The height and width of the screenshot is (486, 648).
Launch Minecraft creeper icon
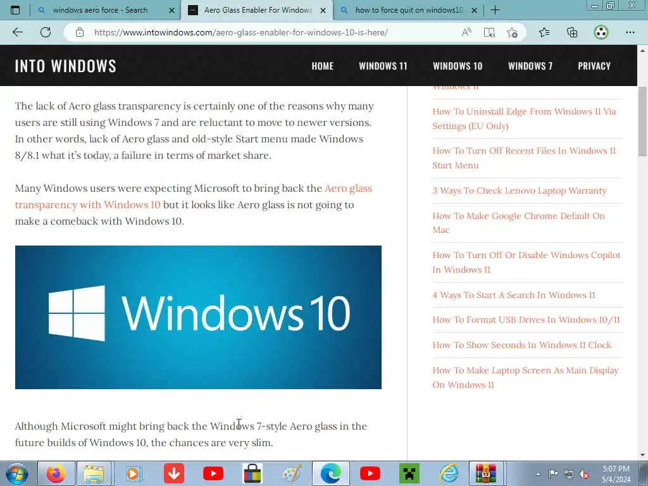pyautogui.click(x=409, y=473)
